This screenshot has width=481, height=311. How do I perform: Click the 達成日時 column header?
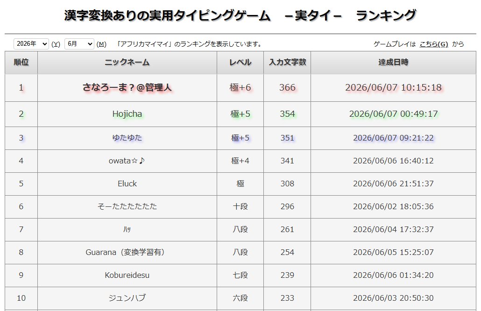393,62
